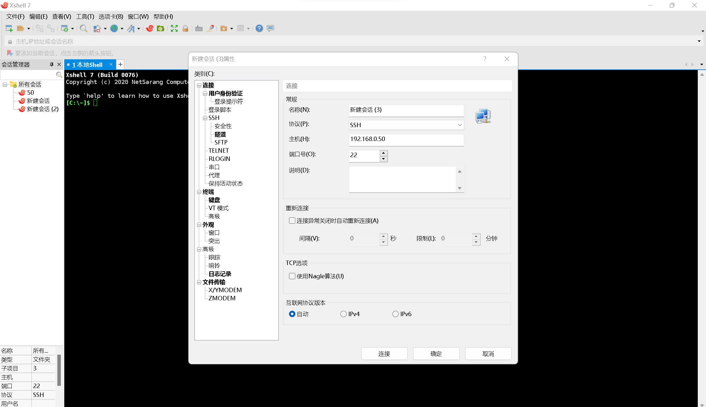Collapse the 终端 category node

coord(199,192)
